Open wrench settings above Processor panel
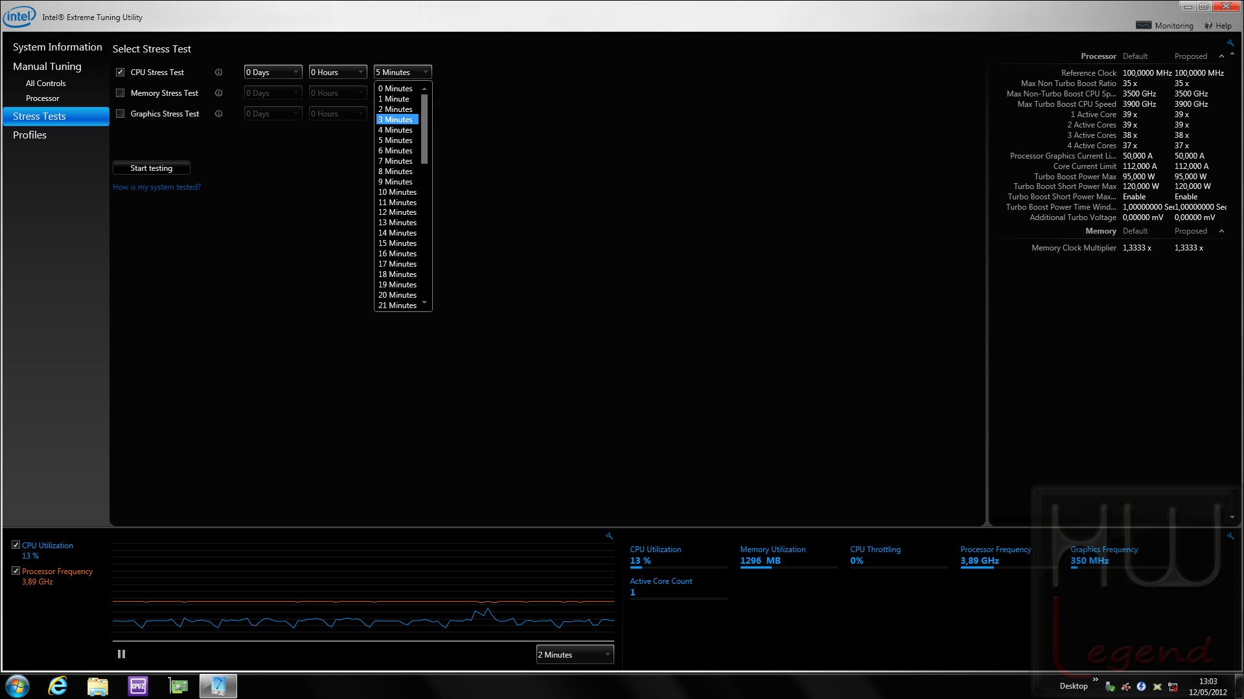1244x699 pixels. tap(1230, 43)
